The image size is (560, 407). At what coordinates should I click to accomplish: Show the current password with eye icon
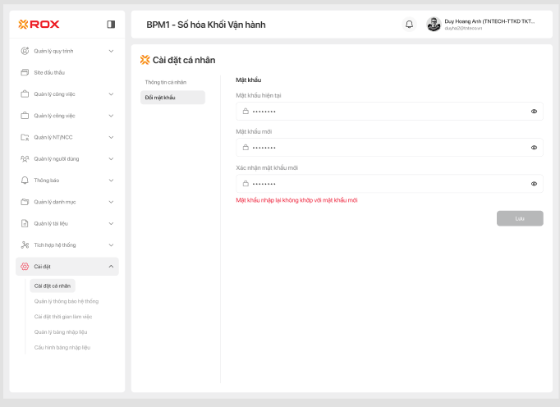pyautogui.click(x=534, y=111)
